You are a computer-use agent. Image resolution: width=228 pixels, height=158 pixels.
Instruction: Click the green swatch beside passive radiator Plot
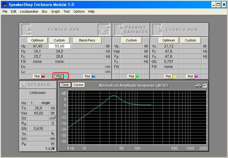(138, 77)
